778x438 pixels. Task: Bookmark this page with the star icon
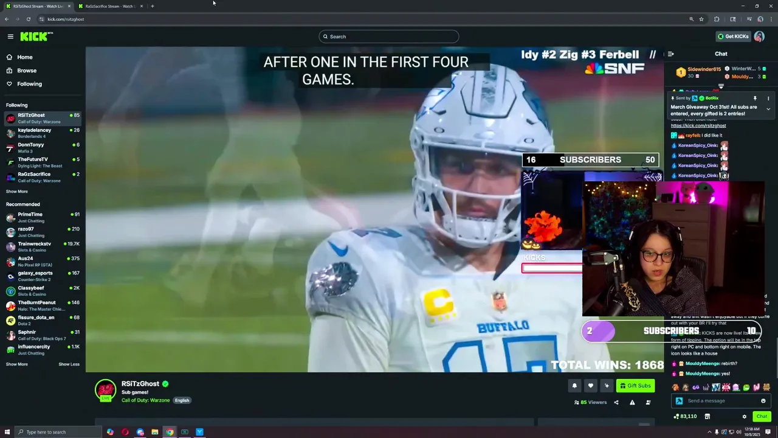tap(701, 19)
